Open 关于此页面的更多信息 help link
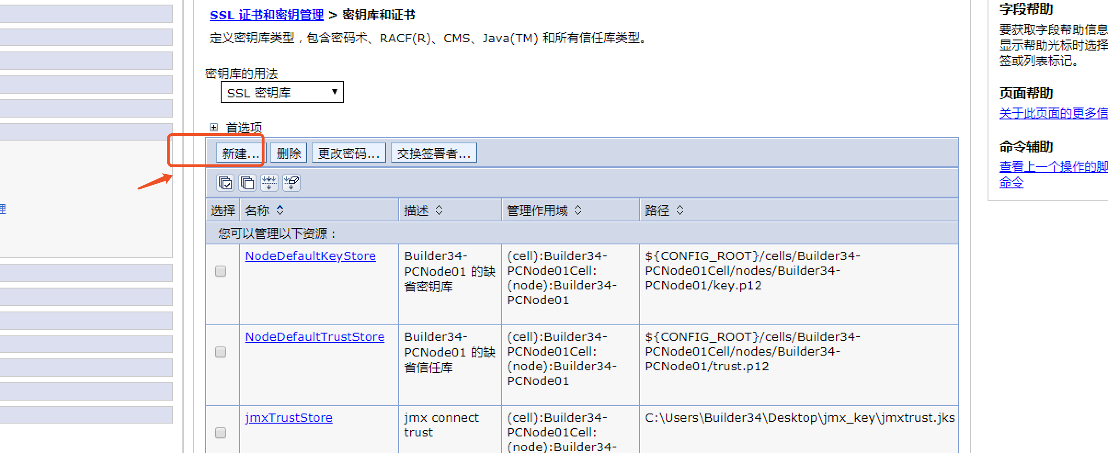Screen dimensions: 1108x453 point(1053,113)
